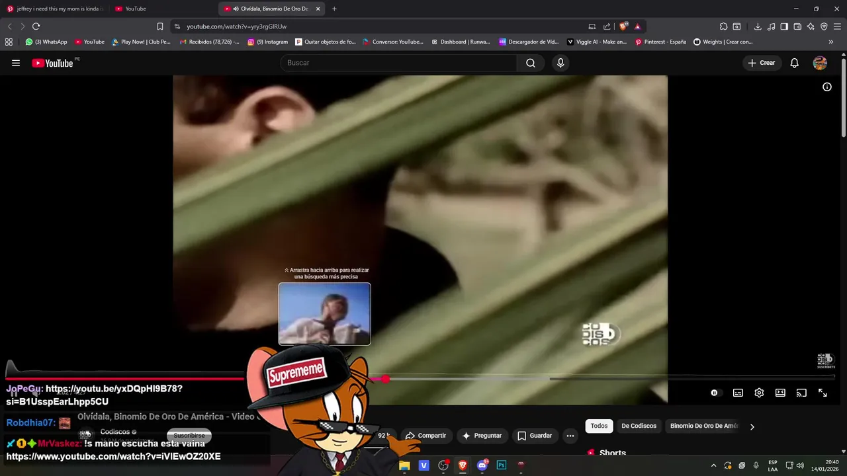The width and height of the screenshot is (847, 476).
Task: Show hidden system tray icons
Action: coord(713,465)
